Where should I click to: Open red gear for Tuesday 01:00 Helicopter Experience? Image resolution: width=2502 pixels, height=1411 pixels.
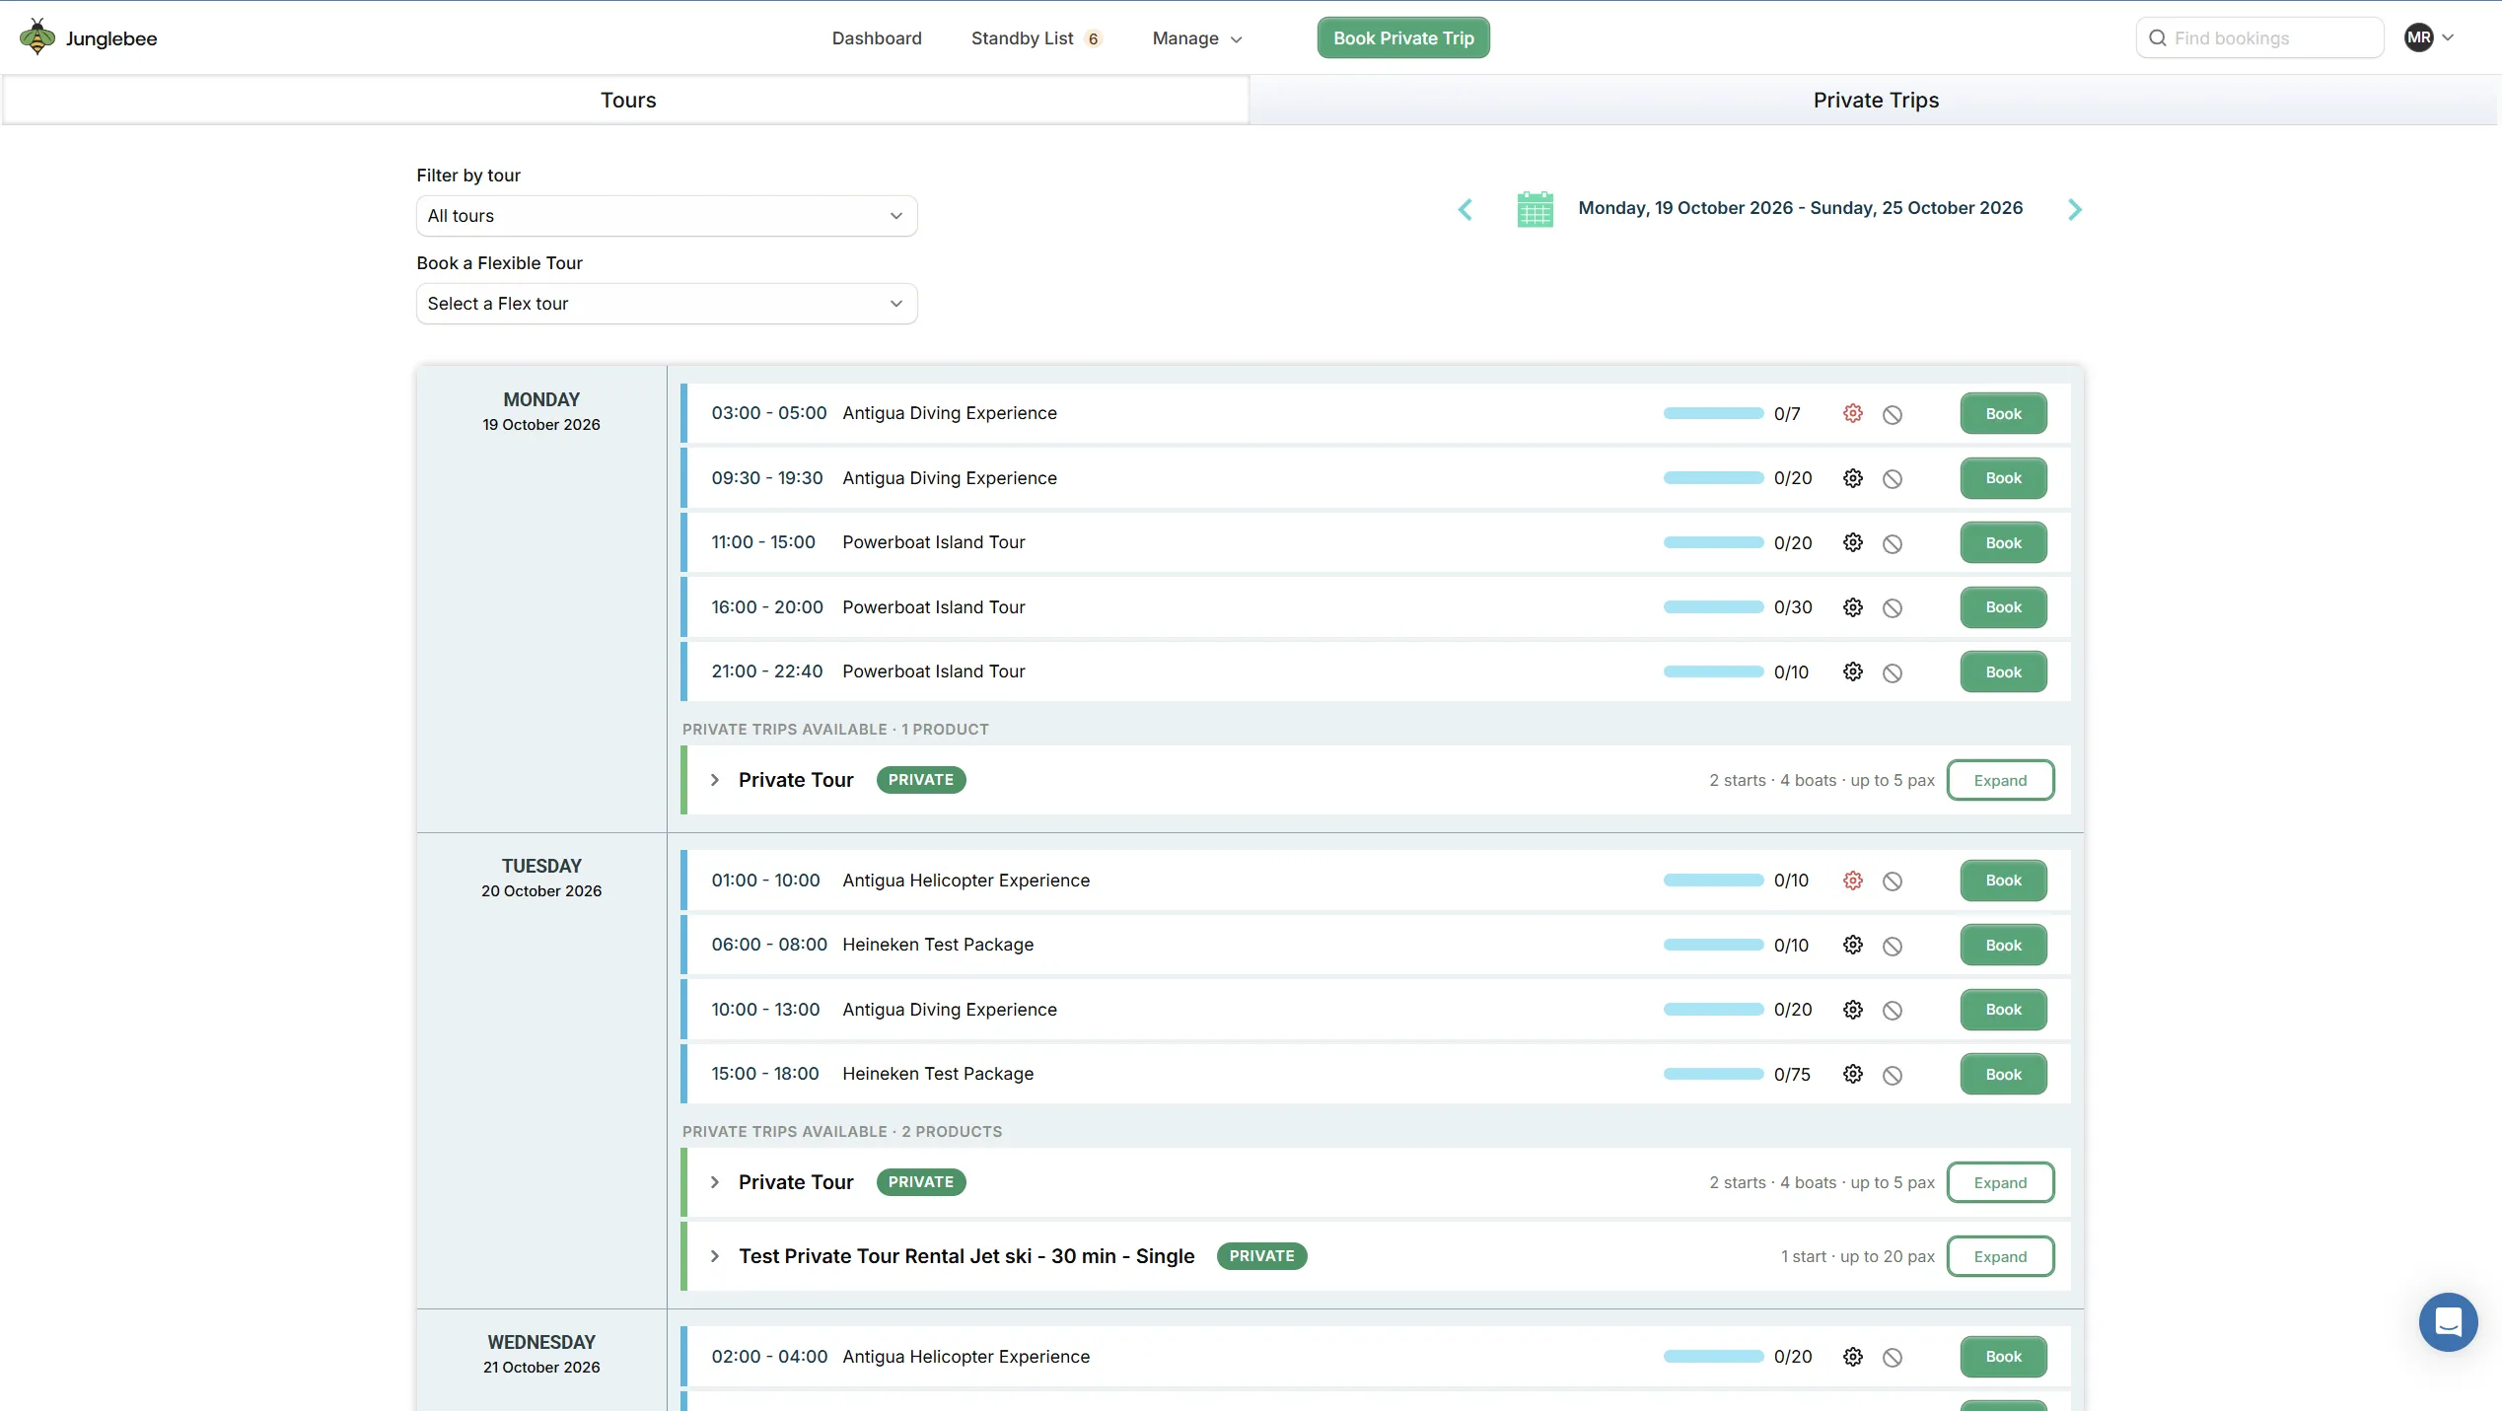pyautogui.click(x=1853, y=881)
